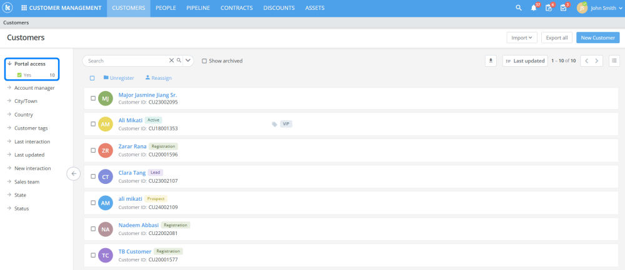
Task: Switch to the Pipeline tab
Action: click(198, 8)
